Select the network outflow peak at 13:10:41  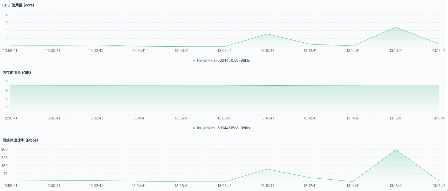[267, 169]
